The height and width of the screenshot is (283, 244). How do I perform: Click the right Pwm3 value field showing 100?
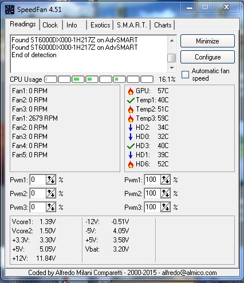pyautogui.click(x=152, y=207)
